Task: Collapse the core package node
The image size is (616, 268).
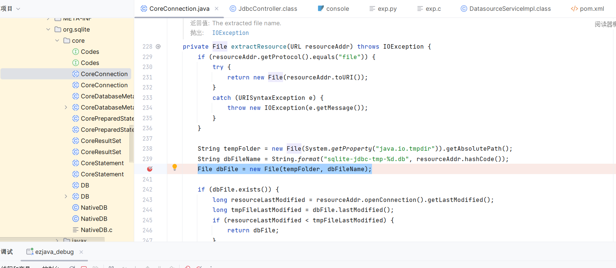Action: click(x=57, y=40)
